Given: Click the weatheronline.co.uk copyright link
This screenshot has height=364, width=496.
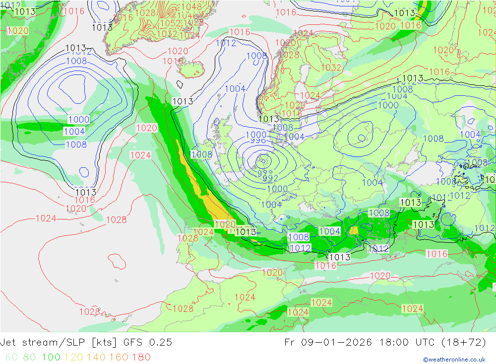Looking at the screenshot, I should pyautogui.click(x=454, y=359).
